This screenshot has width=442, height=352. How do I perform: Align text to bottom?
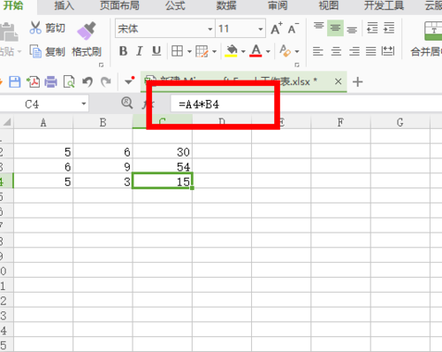tap(352, 29)
